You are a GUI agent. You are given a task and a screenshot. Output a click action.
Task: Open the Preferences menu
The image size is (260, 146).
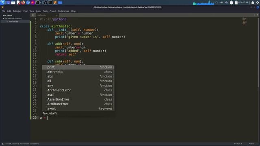(x=63, y=11)
